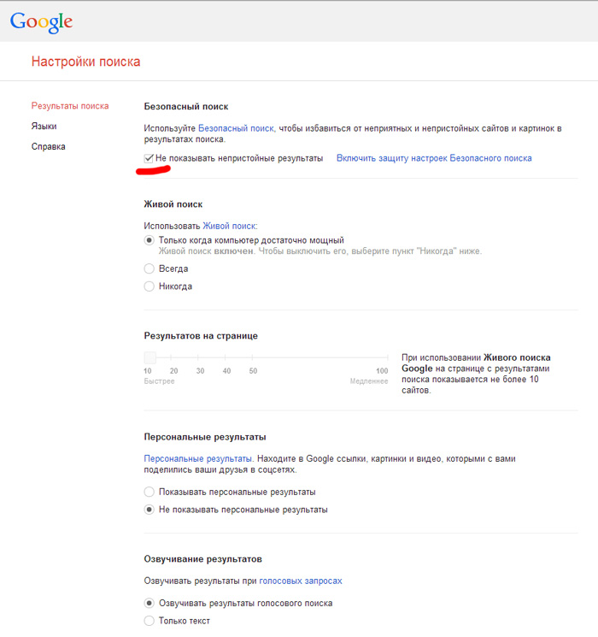598x637 pixels.
Task: Choose 'Озвучивать результаты голосового поиска'
Action: pos(149,603)
